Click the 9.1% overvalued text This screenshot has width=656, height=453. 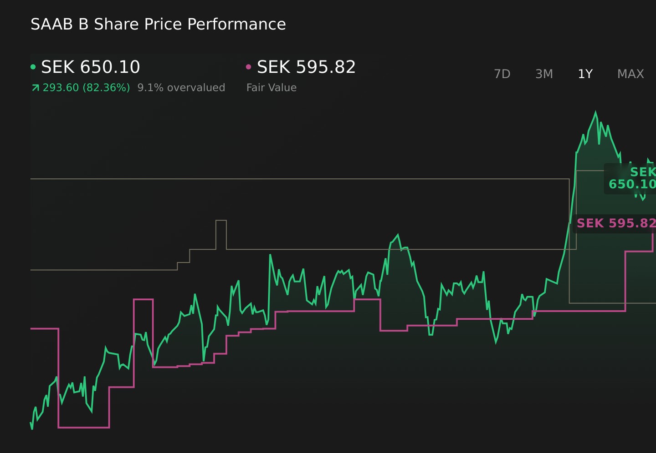(x=181, y=87)
